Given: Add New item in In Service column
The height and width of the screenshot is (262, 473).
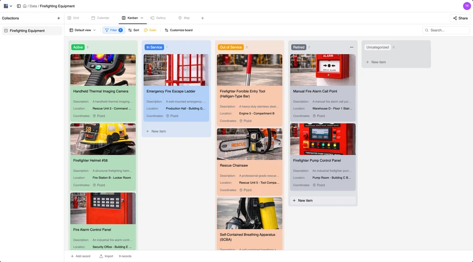Looking at the screenshot, I should coord(176,131).
